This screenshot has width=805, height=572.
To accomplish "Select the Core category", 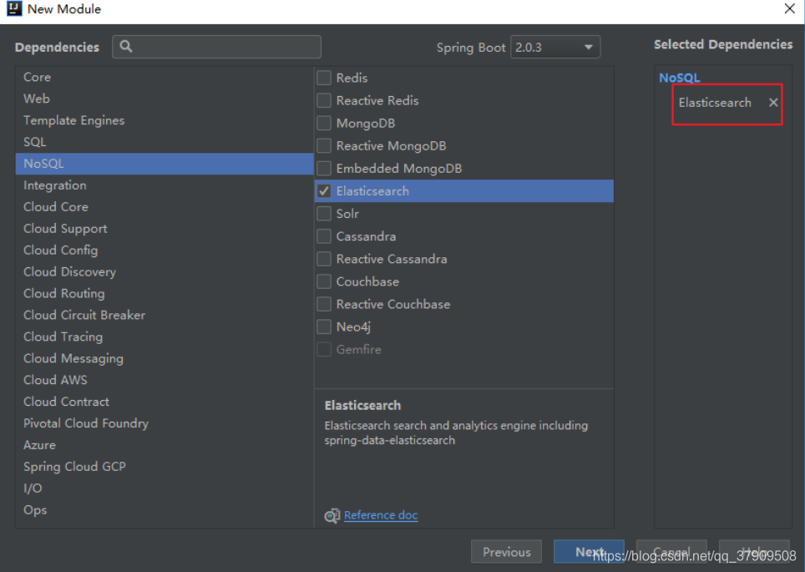I will click(165, 77).
